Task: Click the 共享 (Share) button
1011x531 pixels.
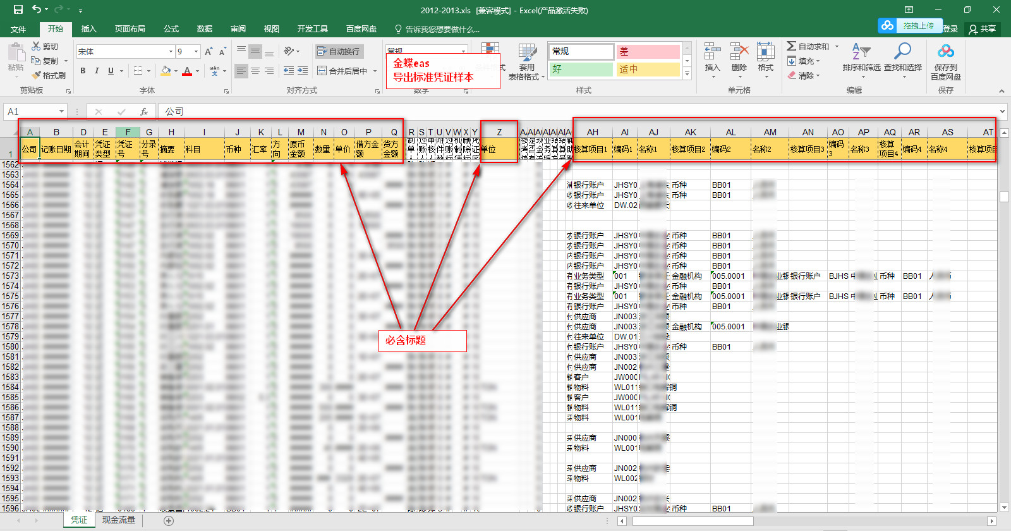Action: click(x=983, y=29)
